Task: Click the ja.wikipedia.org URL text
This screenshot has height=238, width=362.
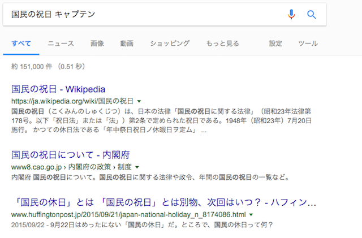Action: 72,101
